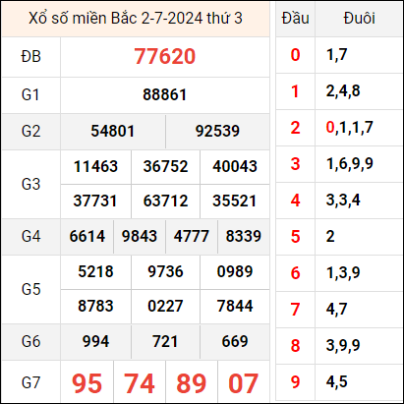
Task: Click the red G7 number 07
Action: tap(244, 383)
